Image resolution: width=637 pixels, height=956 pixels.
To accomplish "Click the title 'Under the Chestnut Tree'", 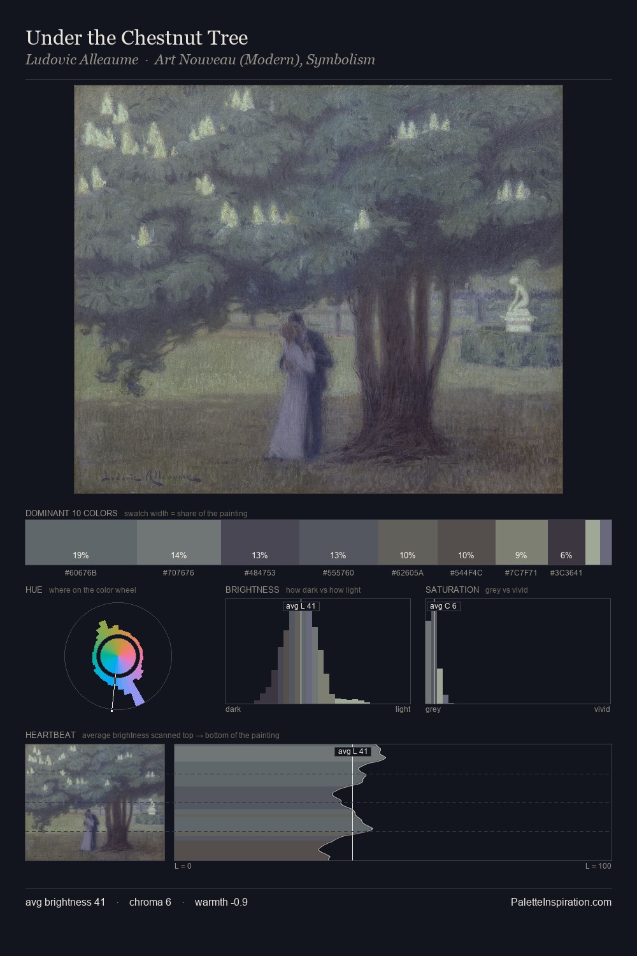I will coord(137,38).
